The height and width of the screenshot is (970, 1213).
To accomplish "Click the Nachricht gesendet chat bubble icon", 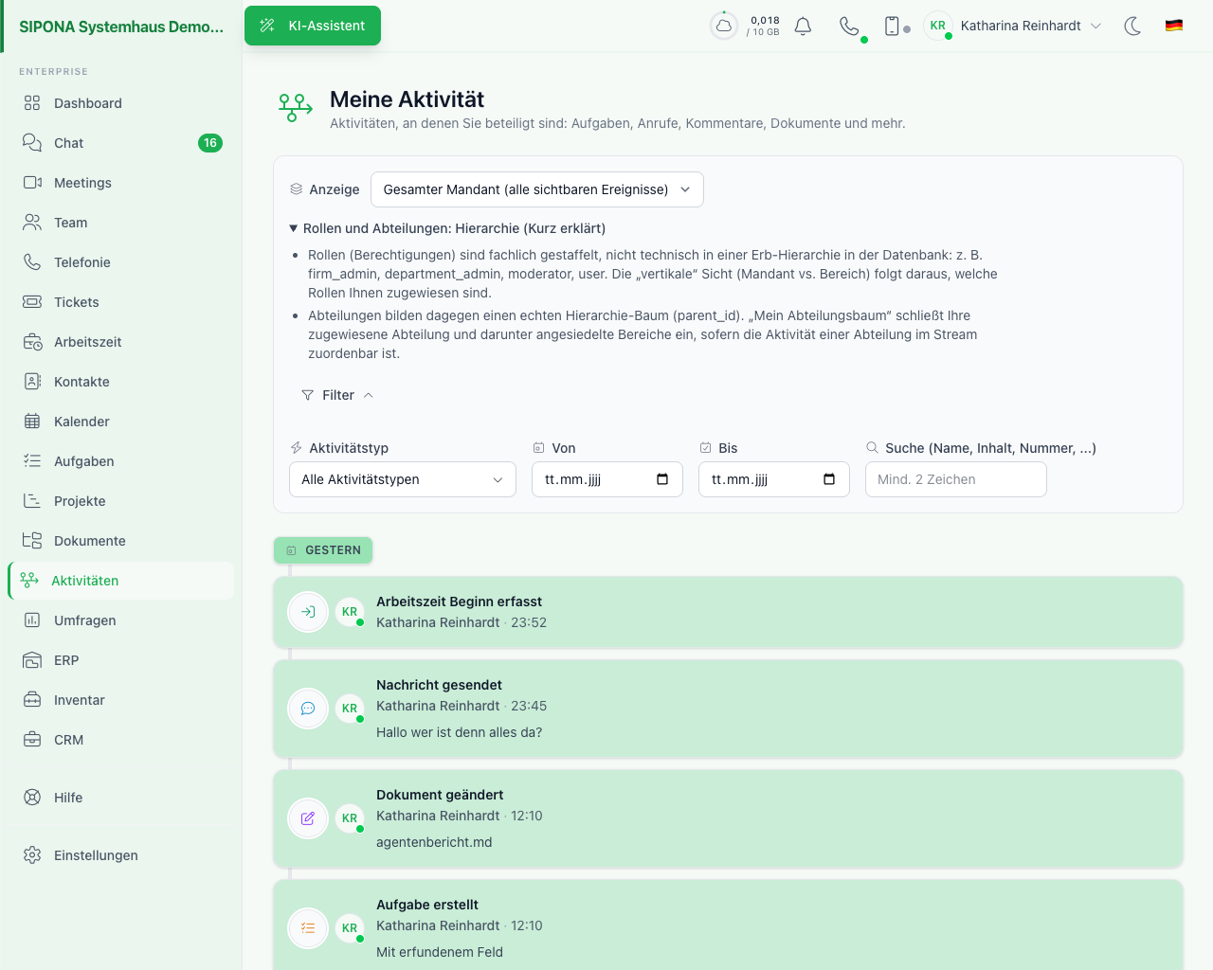I will coord(308,709).
